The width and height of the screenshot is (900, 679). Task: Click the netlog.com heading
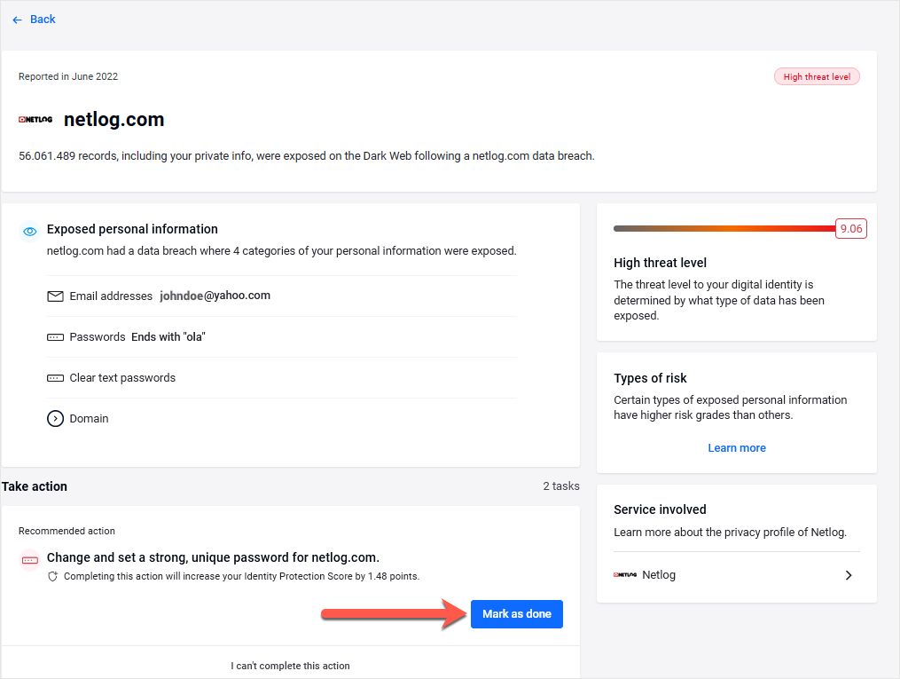[113, 120]
